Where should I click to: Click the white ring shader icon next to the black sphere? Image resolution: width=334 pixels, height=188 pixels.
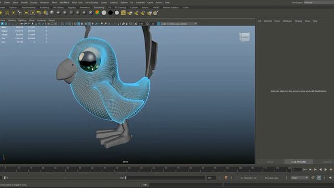(x=117, y=13)
